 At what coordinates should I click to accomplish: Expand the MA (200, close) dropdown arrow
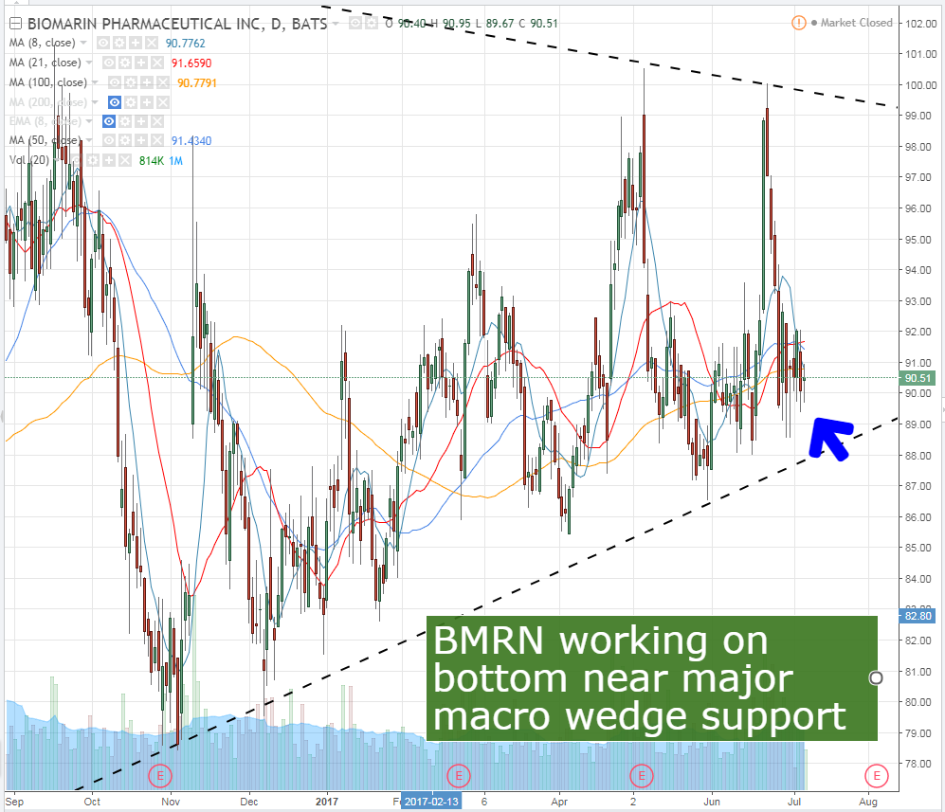click(95, 102)
